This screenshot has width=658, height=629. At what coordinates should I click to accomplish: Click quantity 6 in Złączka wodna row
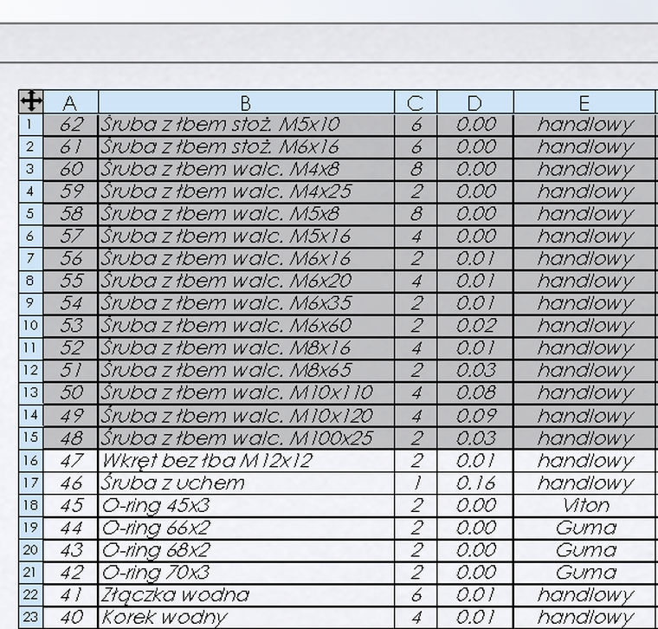[416, 594]
